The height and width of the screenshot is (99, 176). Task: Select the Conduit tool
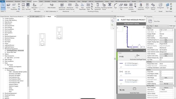click(x=126, y=6)
